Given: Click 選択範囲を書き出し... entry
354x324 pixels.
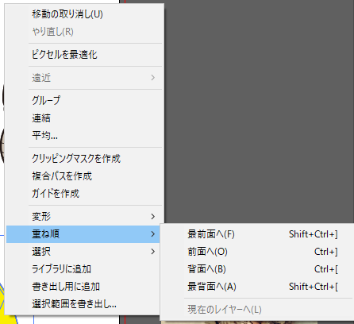Looking at the screenshot, I should pyautogui.click(x=83, y=304).
